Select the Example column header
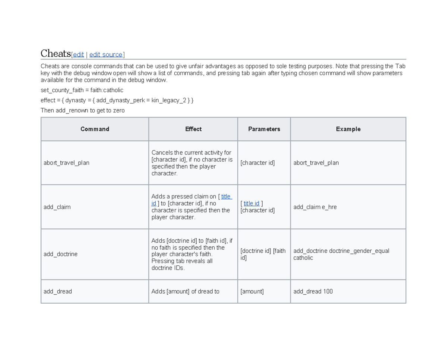The width and height of the screenshot is (447, 345). pos(348,129)
